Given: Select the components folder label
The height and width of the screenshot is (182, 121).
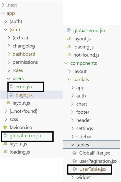Looking at the screenshot, I should [x=83, y=63].
